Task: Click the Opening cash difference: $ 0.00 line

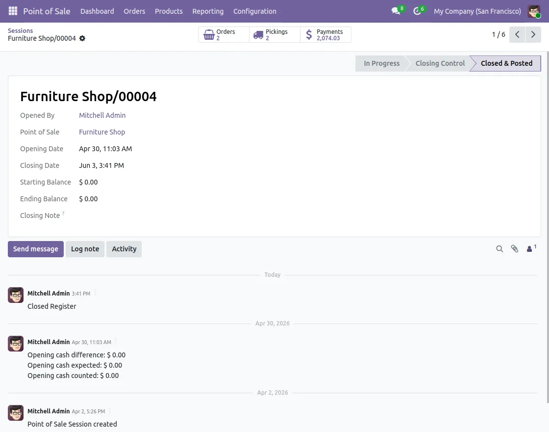Action: 76,355
